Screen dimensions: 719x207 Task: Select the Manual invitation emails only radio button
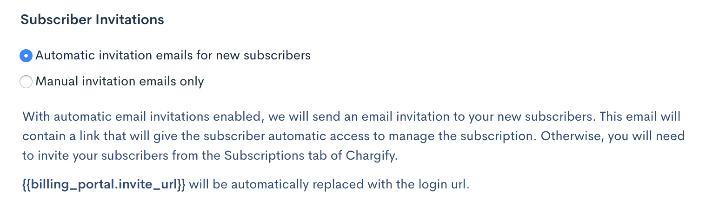(x=26, y=82)
